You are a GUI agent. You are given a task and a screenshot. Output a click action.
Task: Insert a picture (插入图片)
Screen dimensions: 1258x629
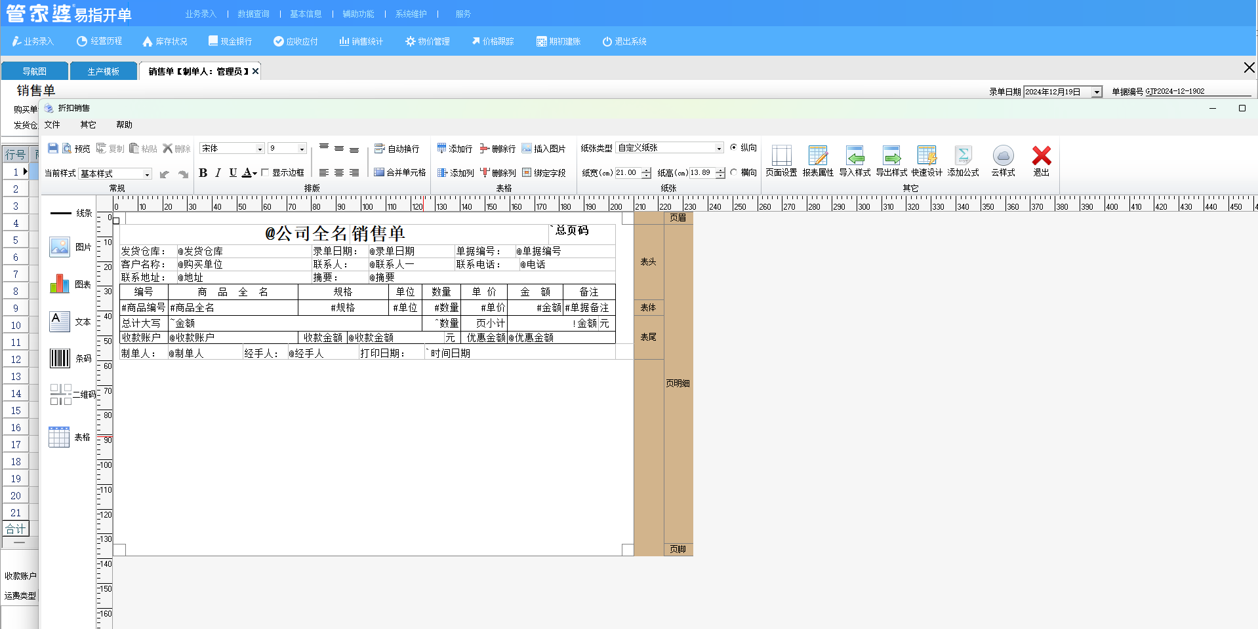[543, 149]
